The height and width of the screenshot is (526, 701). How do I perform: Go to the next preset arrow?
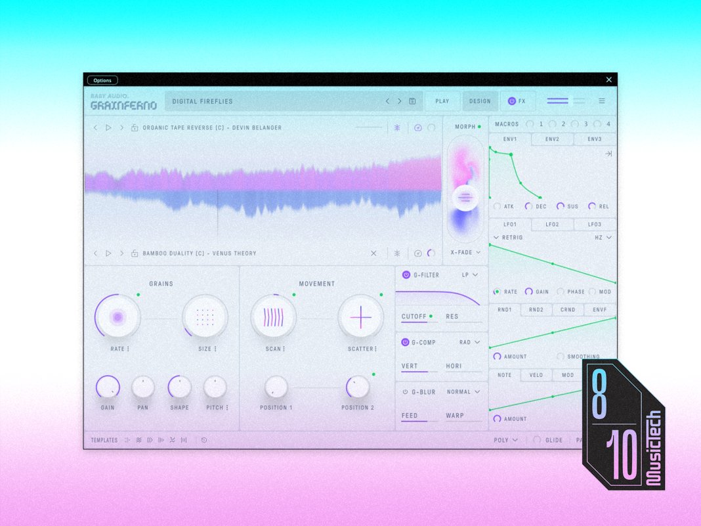(399, 101)
